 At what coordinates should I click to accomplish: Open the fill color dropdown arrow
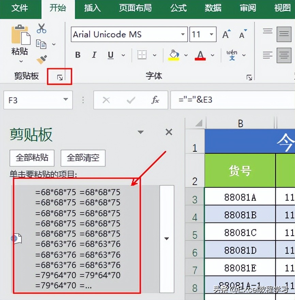(186, 55)
